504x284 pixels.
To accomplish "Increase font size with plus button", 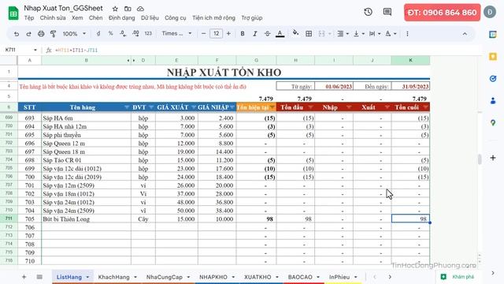I will tap(228, 33).
